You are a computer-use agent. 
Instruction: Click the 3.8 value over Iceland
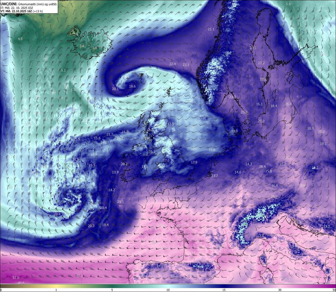(x=94, y=48)
